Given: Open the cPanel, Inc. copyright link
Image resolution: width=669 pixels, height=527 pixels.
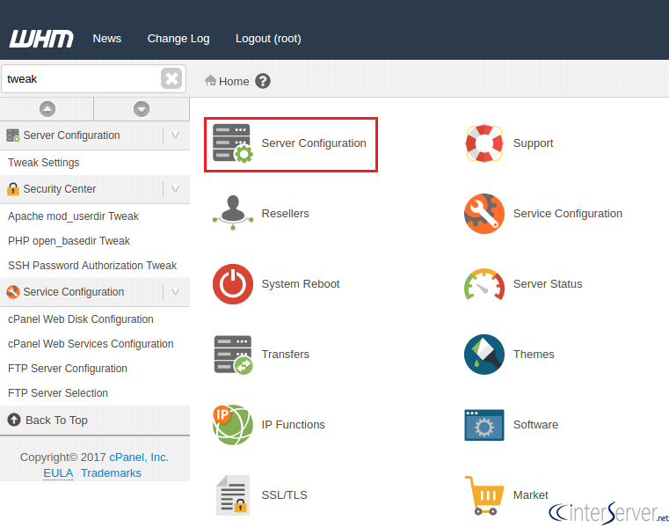Looking at the screenshot, I should coord(139,457).
